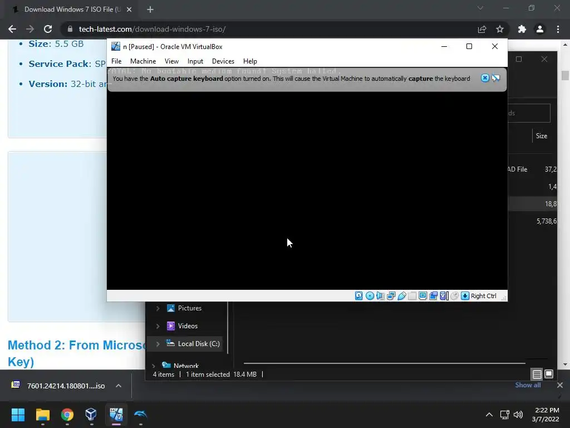
Task: Open VirtualBox Help menu
Action: (x=250, y=61)
